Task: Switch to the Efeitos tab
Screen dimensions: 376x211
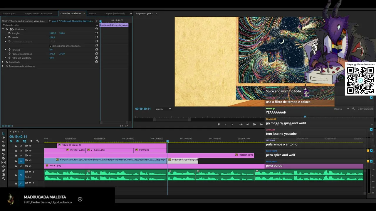Action: pos(93,13)
